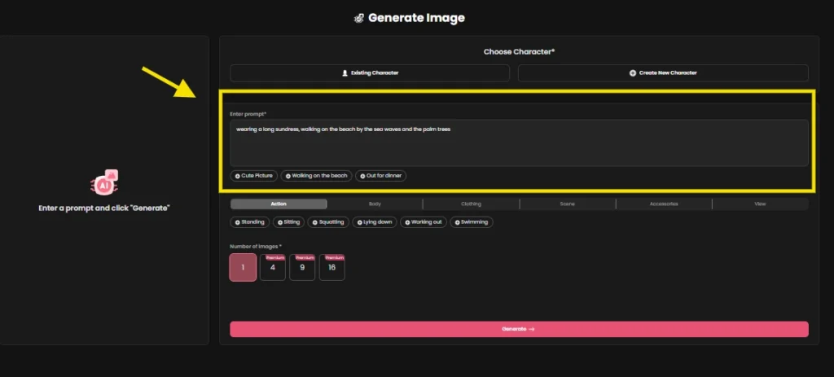Click the Number of images label
Screen dimensions: 834x377
(x=256, y=247)
